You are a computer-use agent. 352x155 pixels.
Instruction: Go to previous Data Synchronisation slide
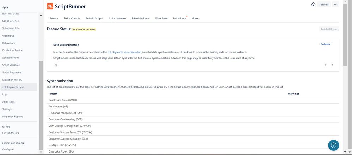(x=326, y=64)
